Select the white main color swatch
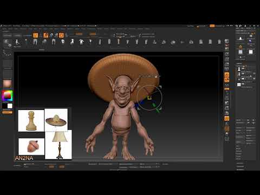This screenshot has height=195, width=260. coord(10,106)
